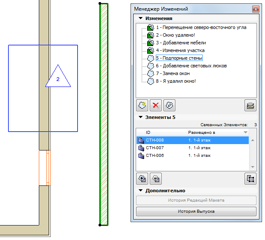The width and height of the screenshot is (265, 240).
Task: Click the История Редакций Макета button
Action: click(196, 200)
